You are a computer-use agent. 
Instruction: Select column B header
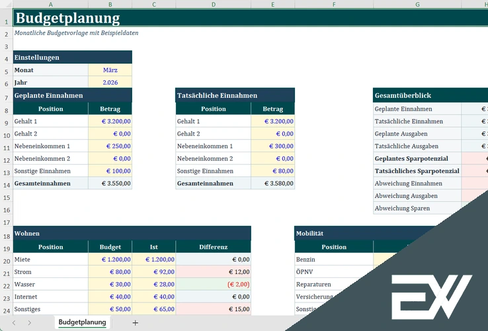110,5
